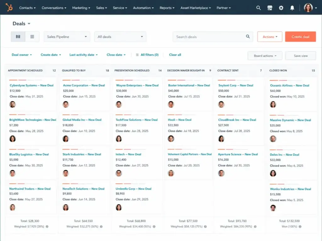This screenshot has height=241, width=322.
Task: Click owner avatar on Northwind Traders deal
Action: point(13,207)
